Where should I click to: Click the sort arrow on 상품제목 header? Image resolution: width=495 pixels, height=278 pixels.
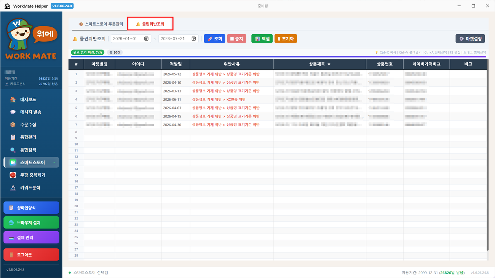coord(329,65)
